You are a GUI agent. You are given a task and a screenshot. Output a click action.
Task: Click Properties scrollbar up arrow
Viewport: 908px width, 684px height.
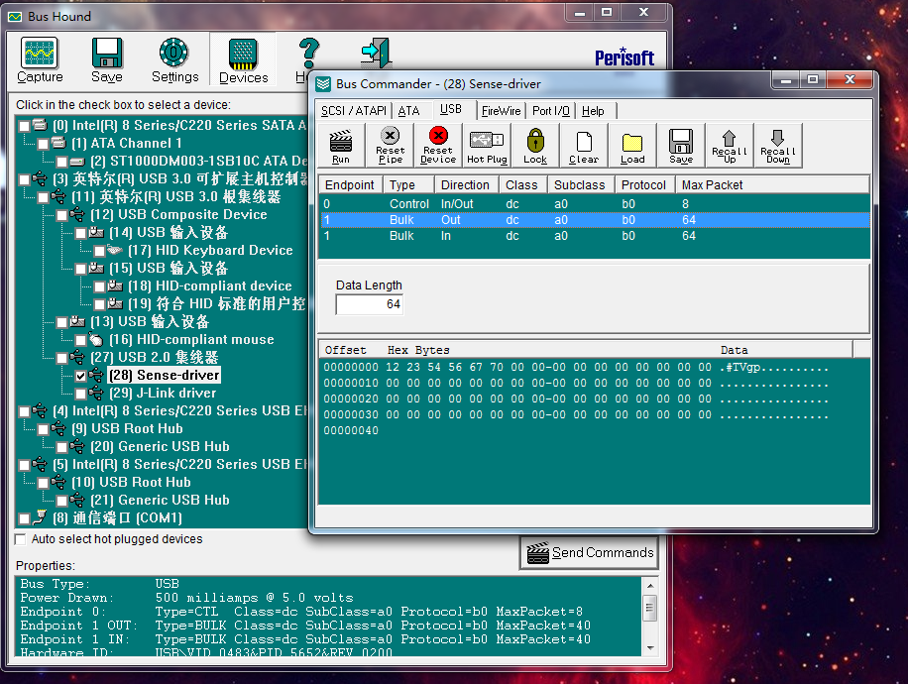(649, 586)
